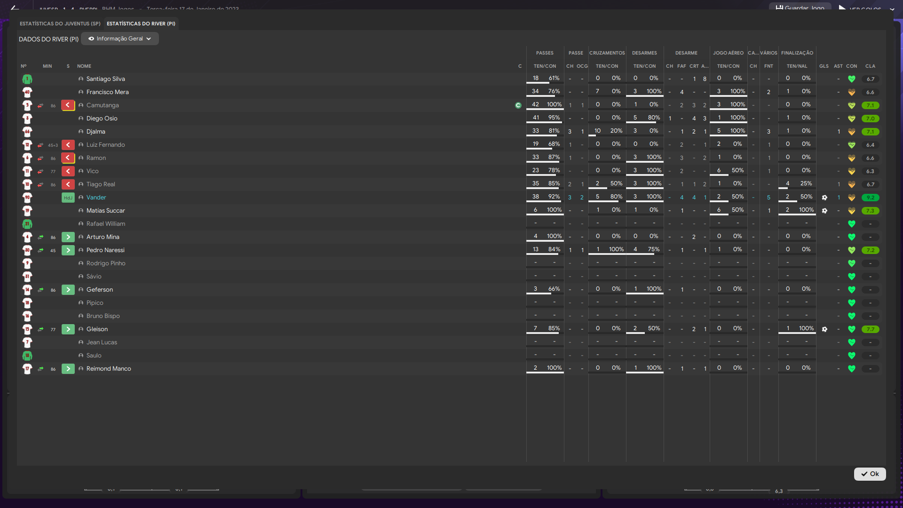Open Vander player profile
Screen dimensions: 903x508
(x=96, y=198)
